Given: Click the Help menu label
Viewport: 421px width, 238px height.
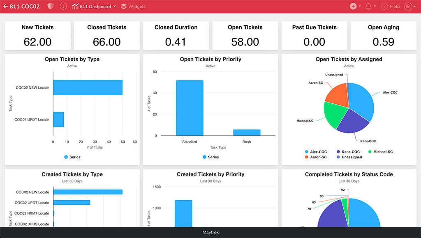Looking at the screenshot, I should coord(395,7).
